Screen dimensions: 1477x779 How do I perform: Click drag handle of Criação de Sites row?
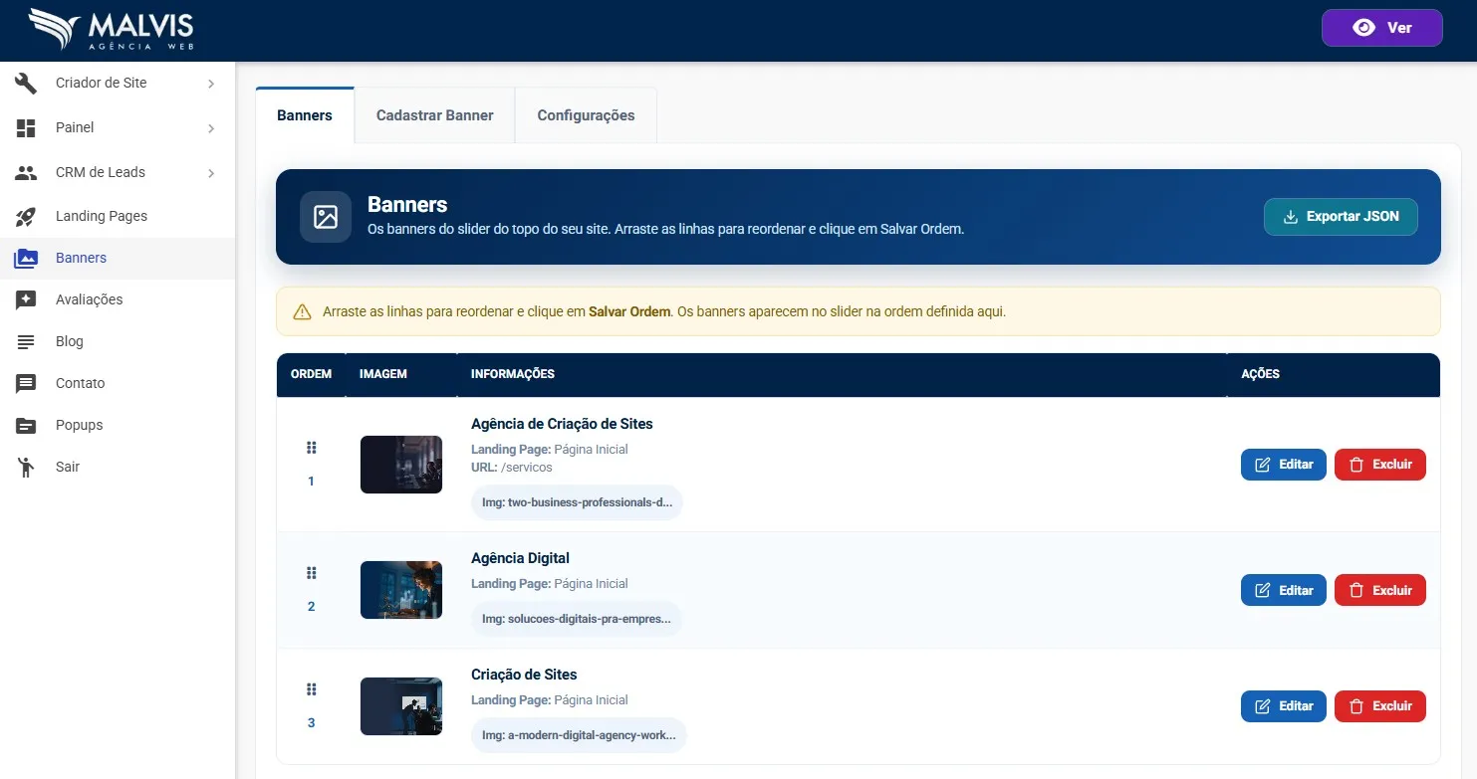311,689
